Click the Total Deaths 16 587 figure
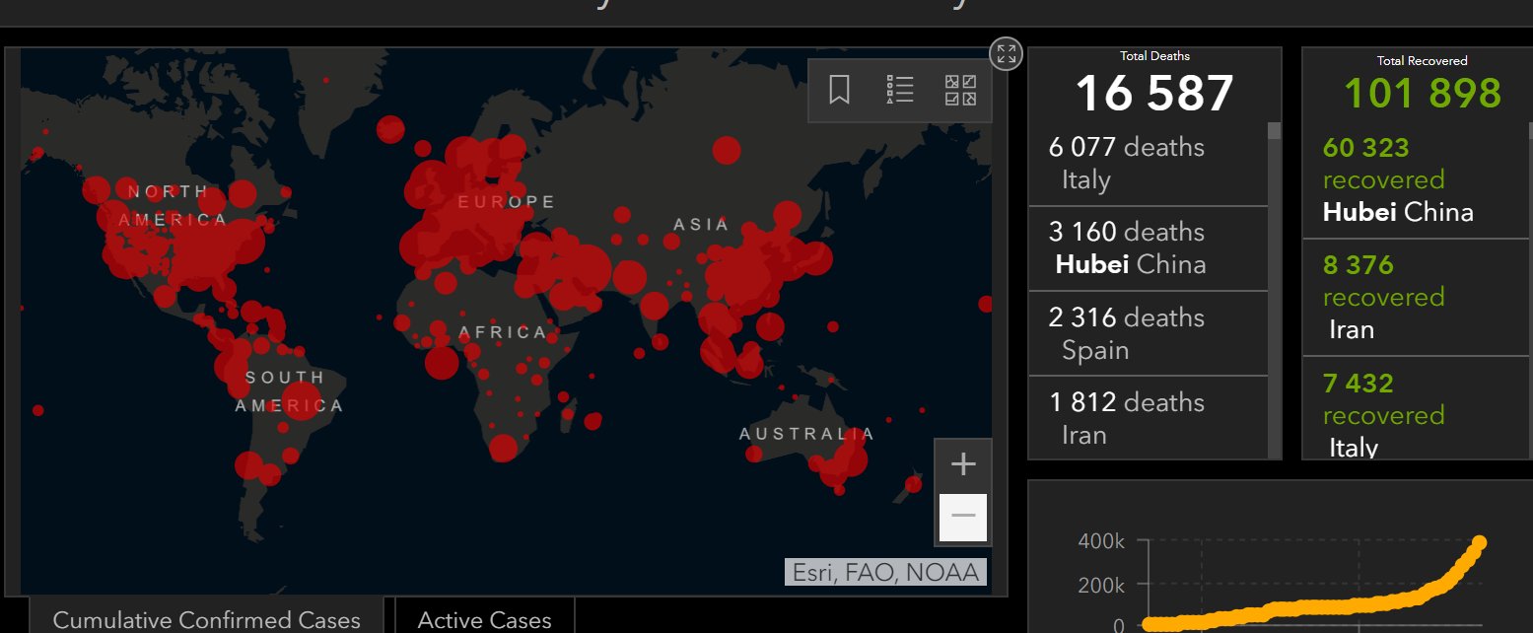The image size is (1533, 633). point(1154,94)
